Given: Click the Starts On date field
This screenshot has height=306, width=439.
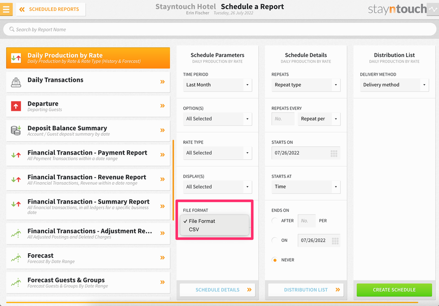Looking at the screenshot, I should tap(306, 153).
